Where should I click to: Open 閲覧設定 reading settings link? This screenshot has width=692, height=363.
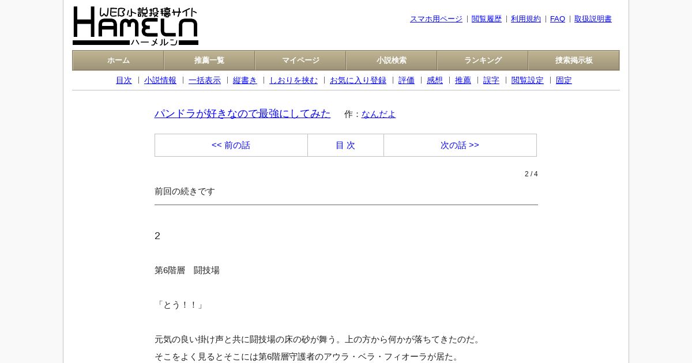pos(528,81)
